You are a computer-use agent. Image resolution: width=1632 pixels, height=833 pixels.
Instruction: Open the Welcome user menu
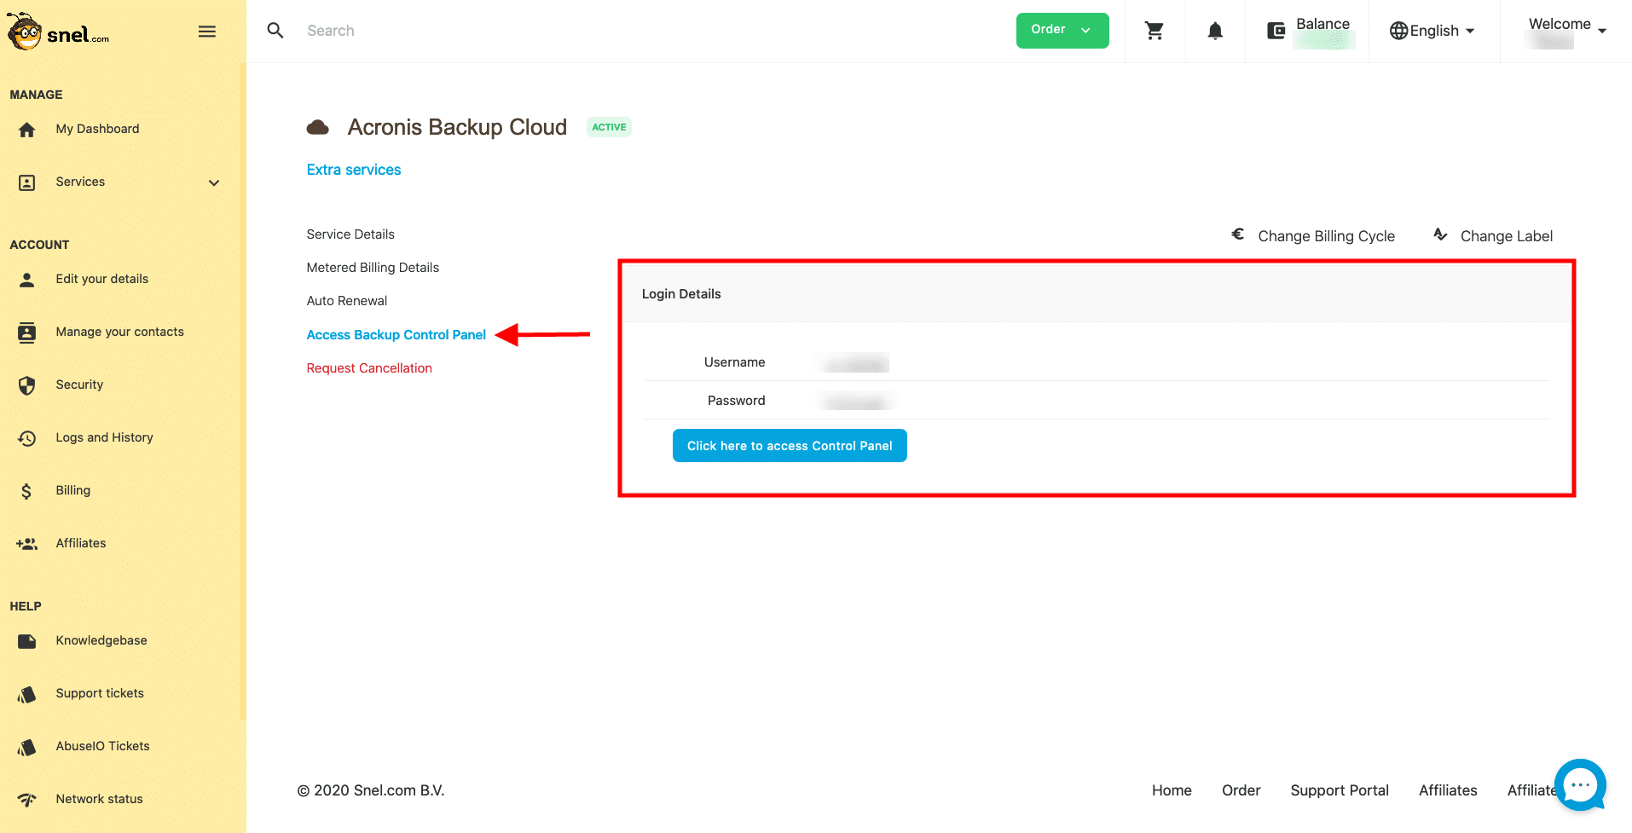click(x=1567, y=31)
